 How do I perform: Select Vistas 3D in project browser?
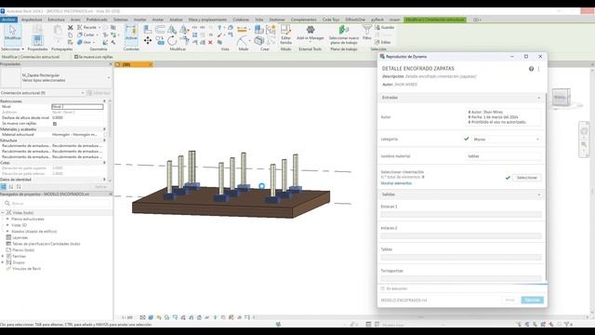(19, 225)
